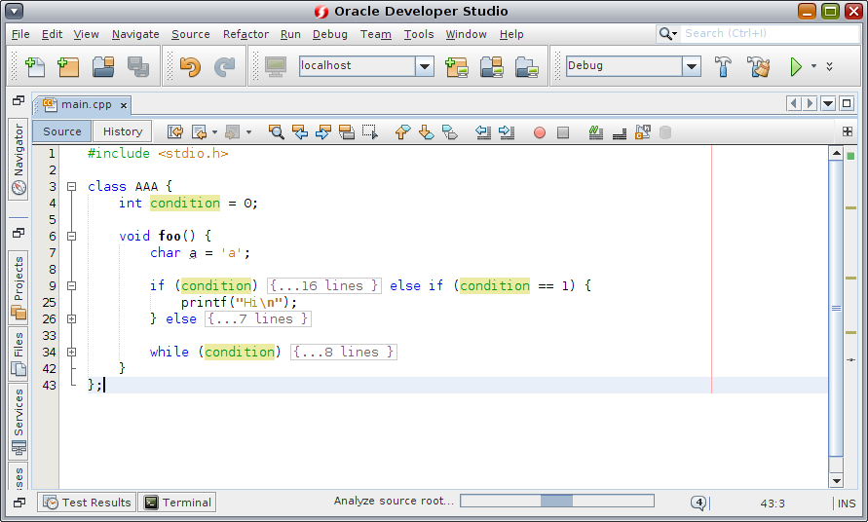Stop macro recording with square icon

point(563,132)
